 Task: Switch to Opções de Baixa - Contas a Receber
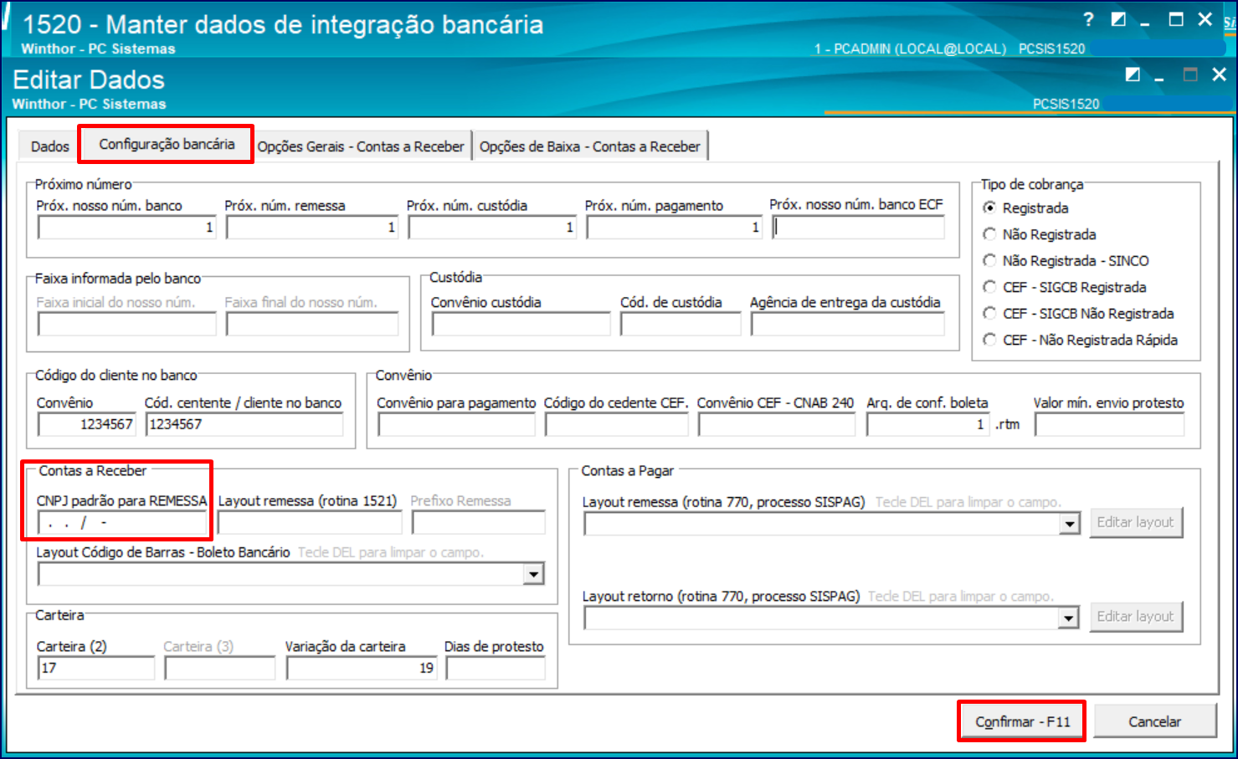[x=590, y=146]
